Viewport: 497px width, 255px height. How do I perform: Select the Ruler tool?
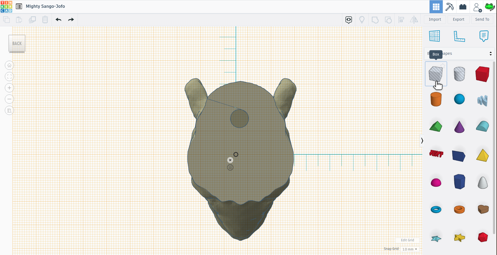click(x=459, y=36)
